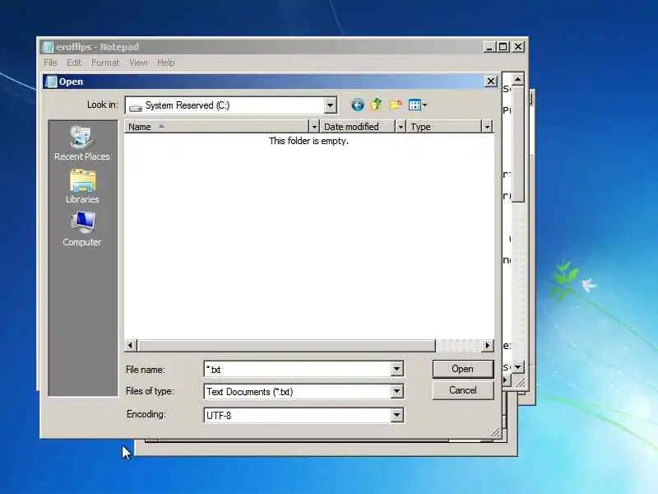The width and height of the screenshot is (658, 494).
Task: Open the Format menu in Notepad
Action: tap(105, 63)
